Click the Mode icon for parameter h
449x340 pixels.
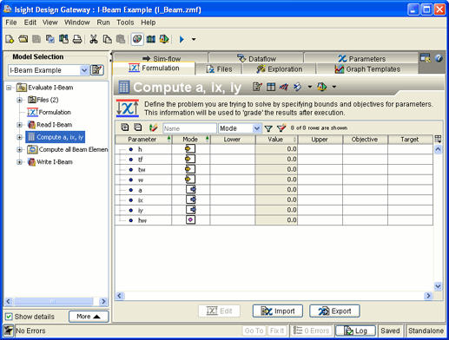(x=190, y=149)
